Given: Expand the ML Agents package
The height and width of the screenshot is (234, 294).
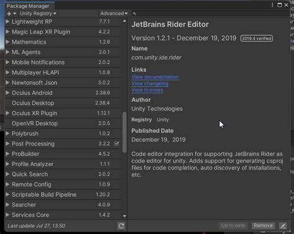Looking at the screenshot, I should click(x=7, y=52).
